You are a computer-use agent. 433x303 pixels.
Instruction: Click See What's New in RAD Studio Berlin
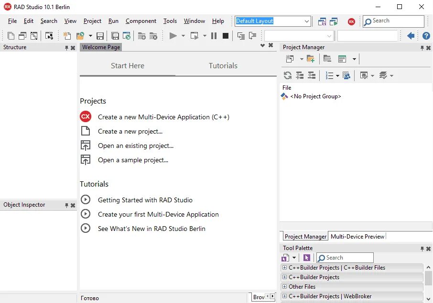pyautogui.click(x=152, y=229)
